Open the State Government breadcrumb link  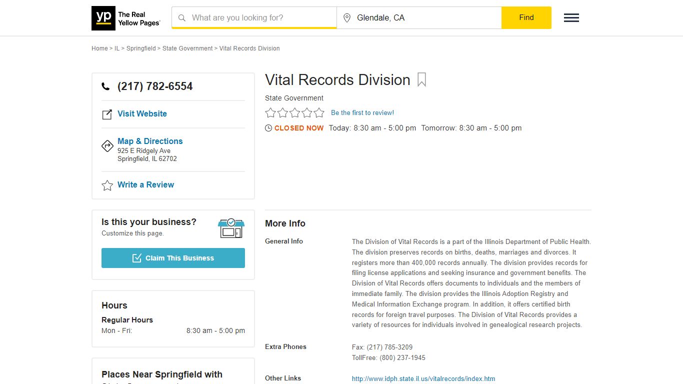[x=187, y=48]
